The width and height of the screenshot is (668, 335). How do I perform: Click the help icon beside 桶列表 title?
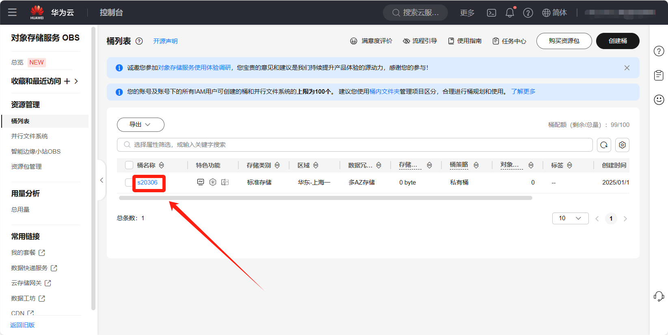coord(139,41)
